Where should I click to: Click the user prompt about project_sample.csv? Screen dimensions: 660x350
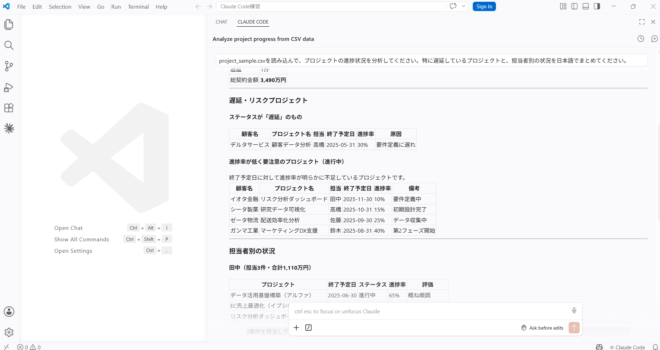pos(432,61)
